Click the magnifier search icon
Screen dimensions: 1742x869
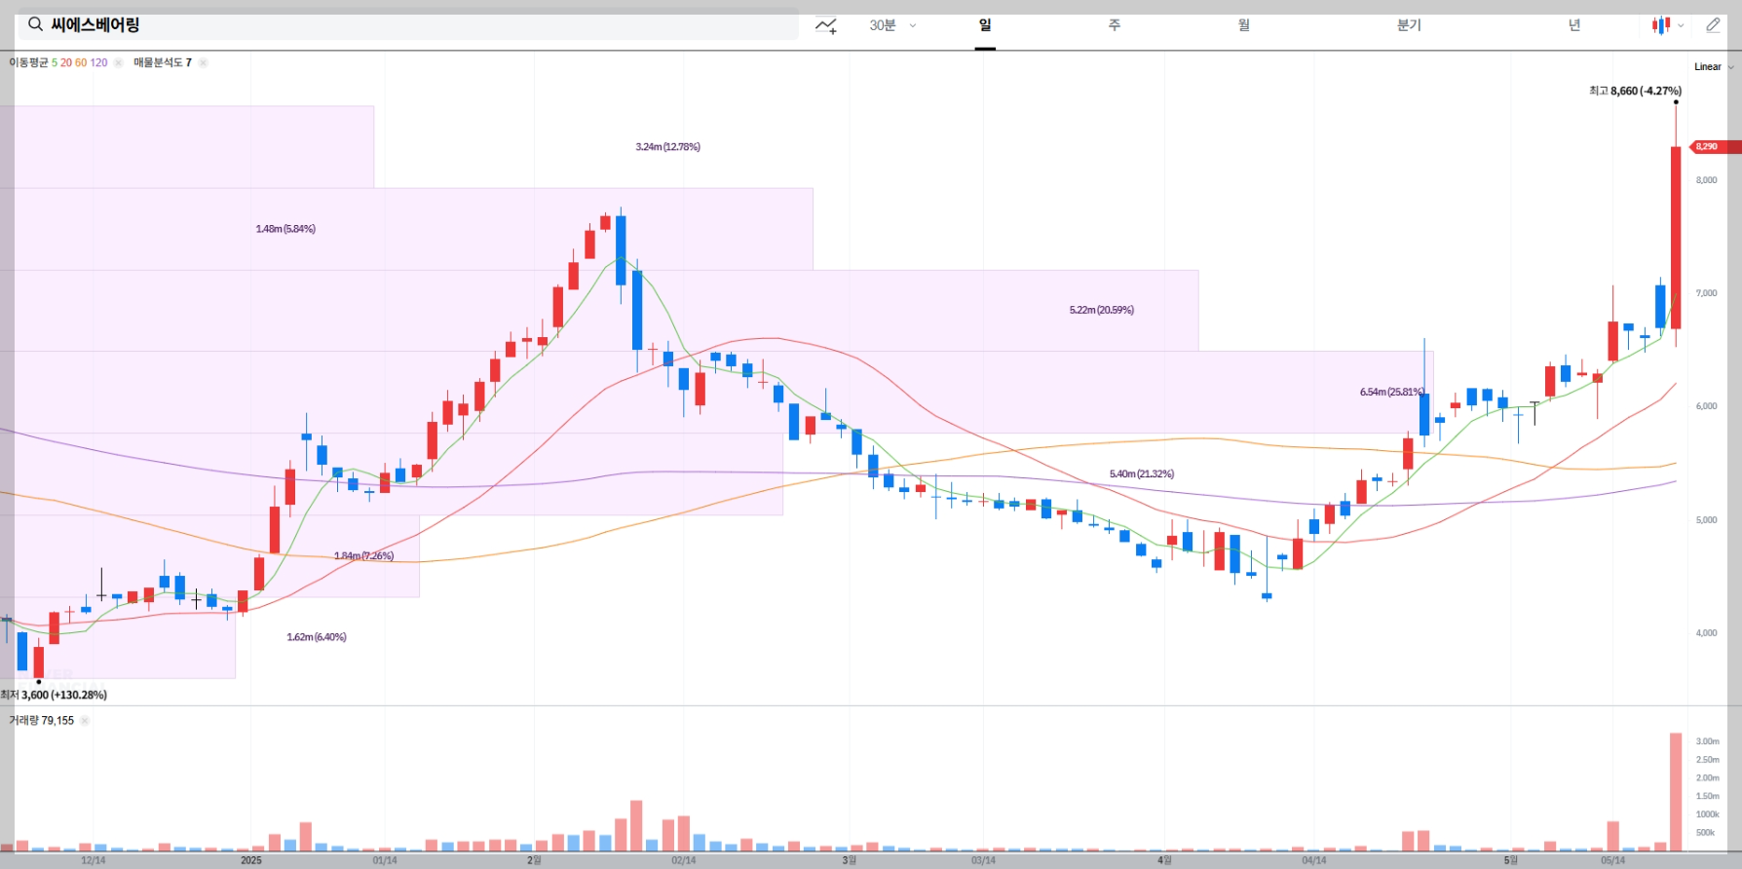[35, 24]
